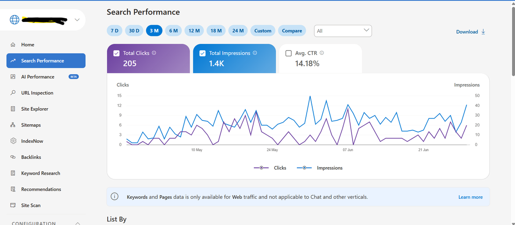Click the 10 May axis label

(x=197, y=150)
